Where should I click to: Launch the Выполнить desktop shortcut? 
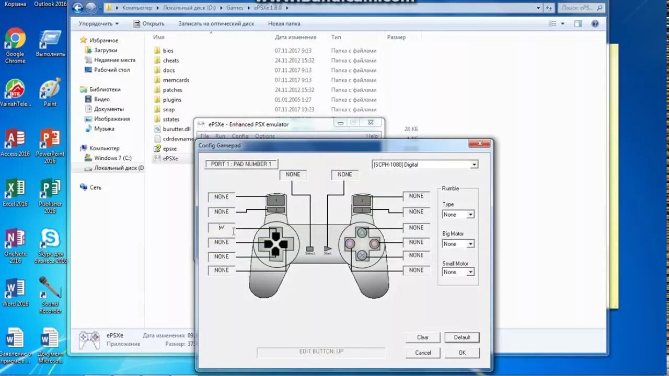click(x=50, y=44)
